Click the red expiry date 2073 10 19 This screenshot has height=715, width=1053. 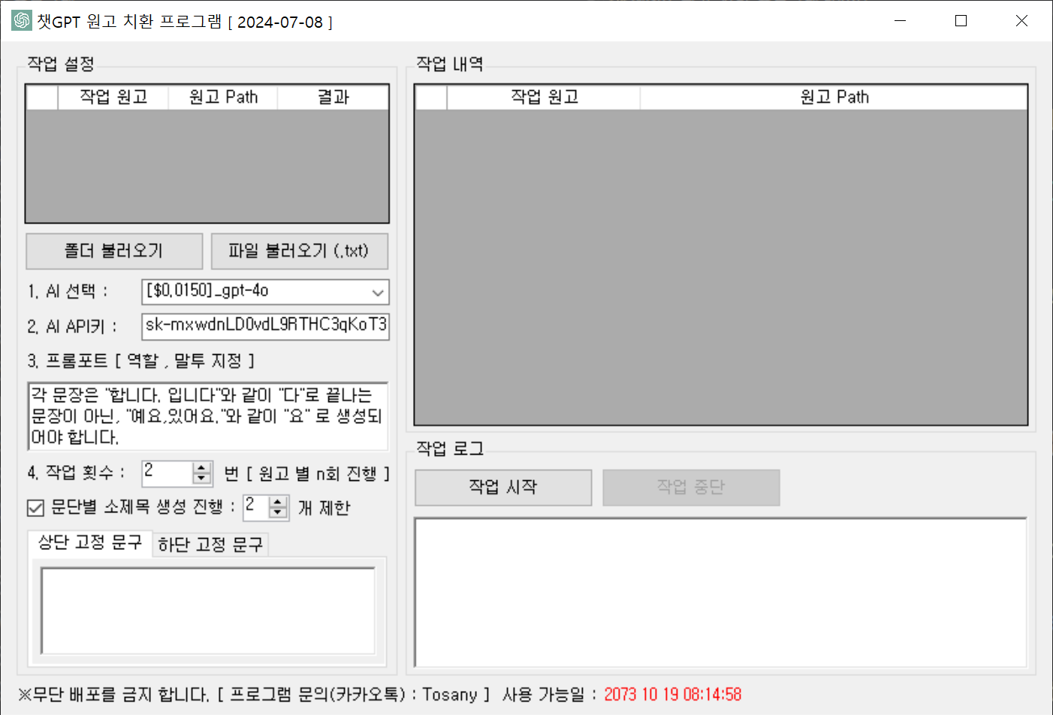click(x=672, y=695)
